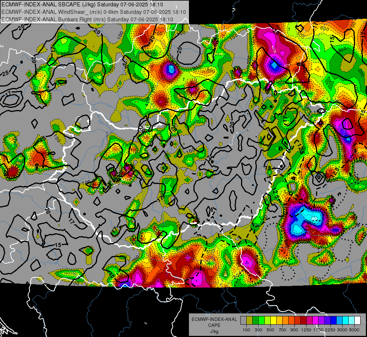Click the 2250 legend tick label
The width and height of the screenshot is (367, 337).
[x=330, y=330]
